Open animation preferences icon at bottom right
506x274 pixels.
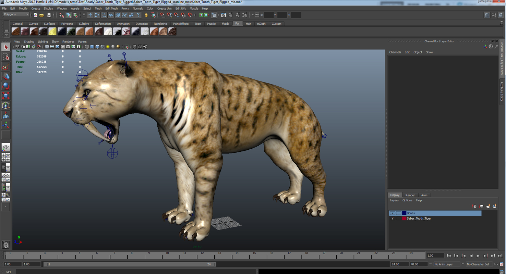pos(501,264)
